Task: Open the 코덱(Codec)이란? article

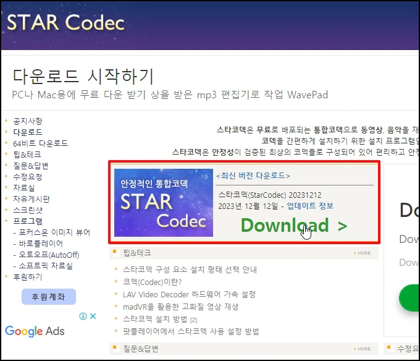Action: pyautogui.click(x=153, y=282)
